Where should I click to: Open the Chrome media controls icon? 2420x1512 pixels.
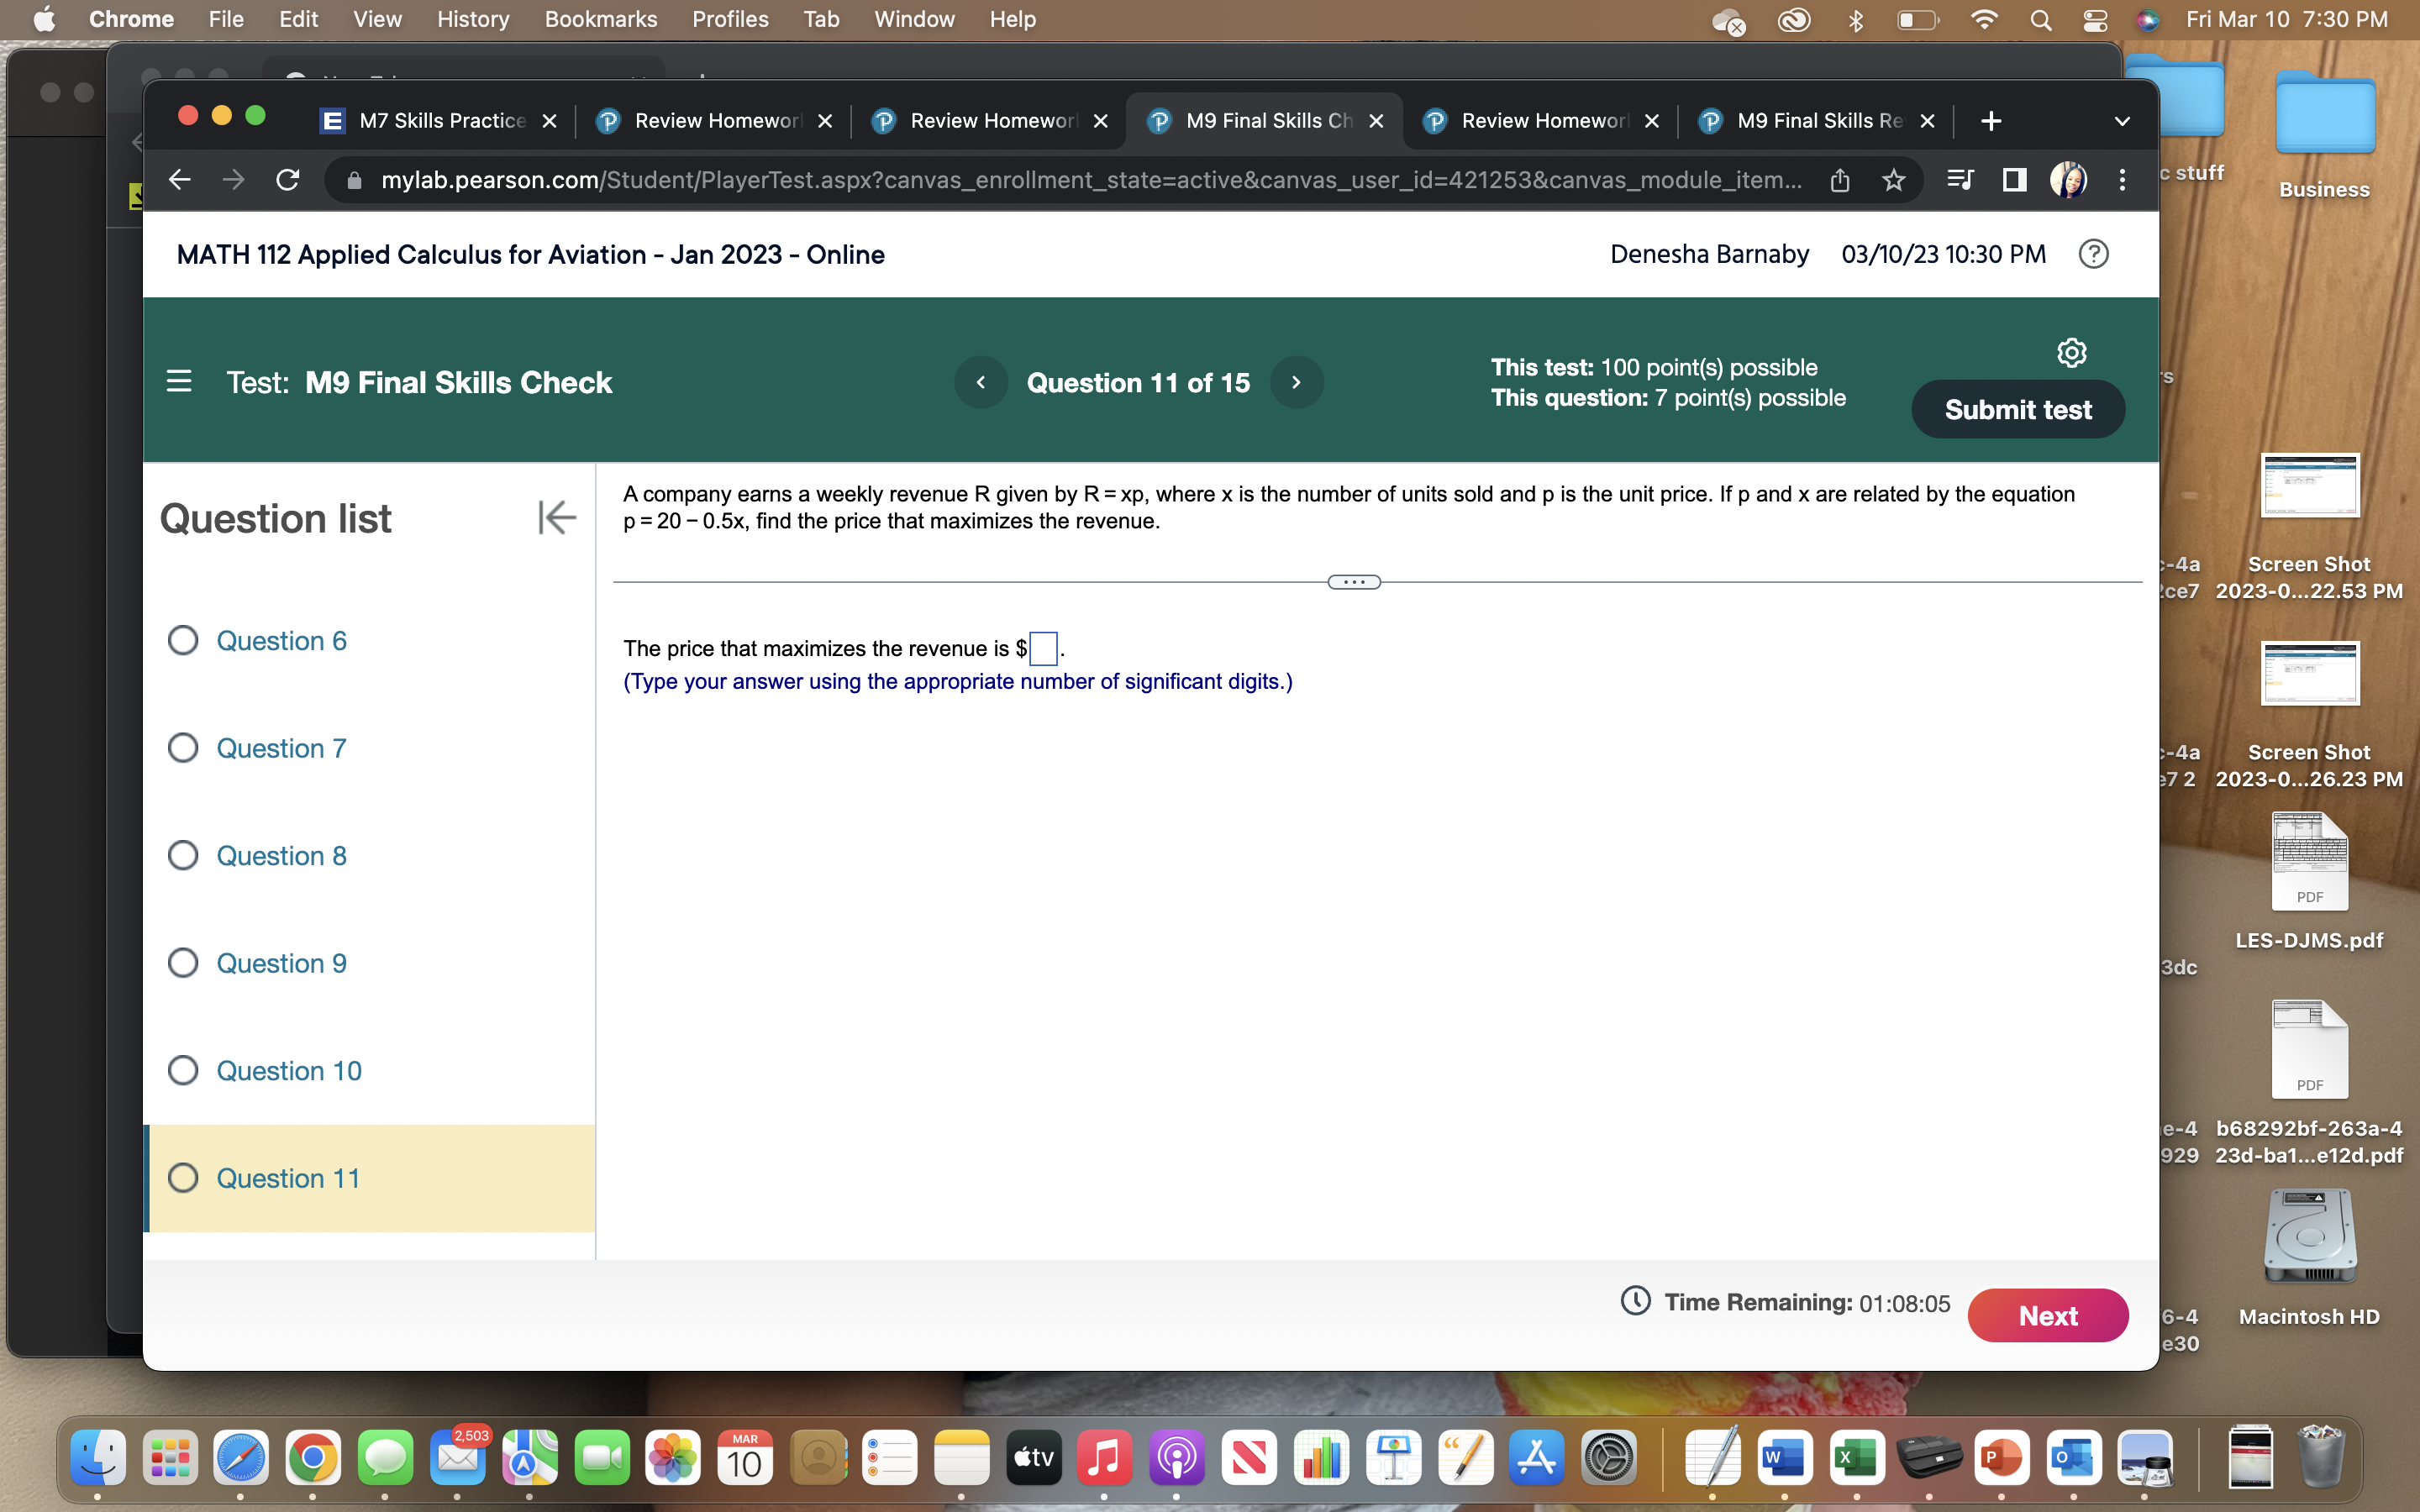tap(1959, 180)
